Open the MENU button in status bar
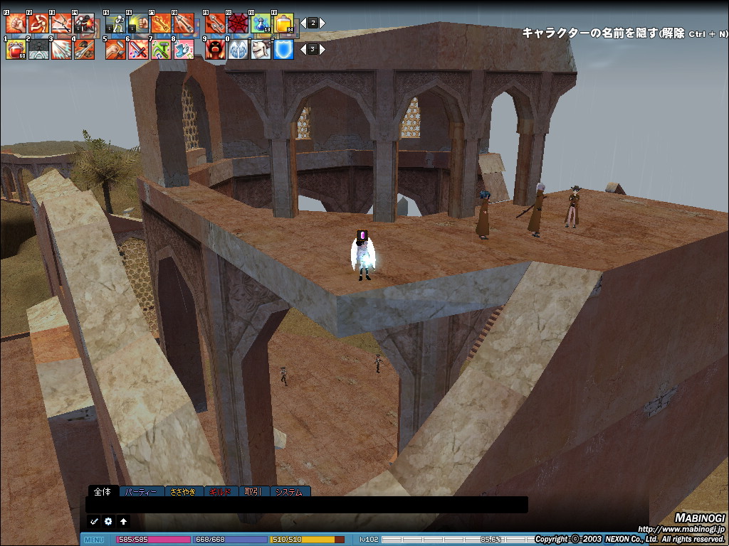The image size is (729, 546). pyautogui.click(x=94, y=540)
